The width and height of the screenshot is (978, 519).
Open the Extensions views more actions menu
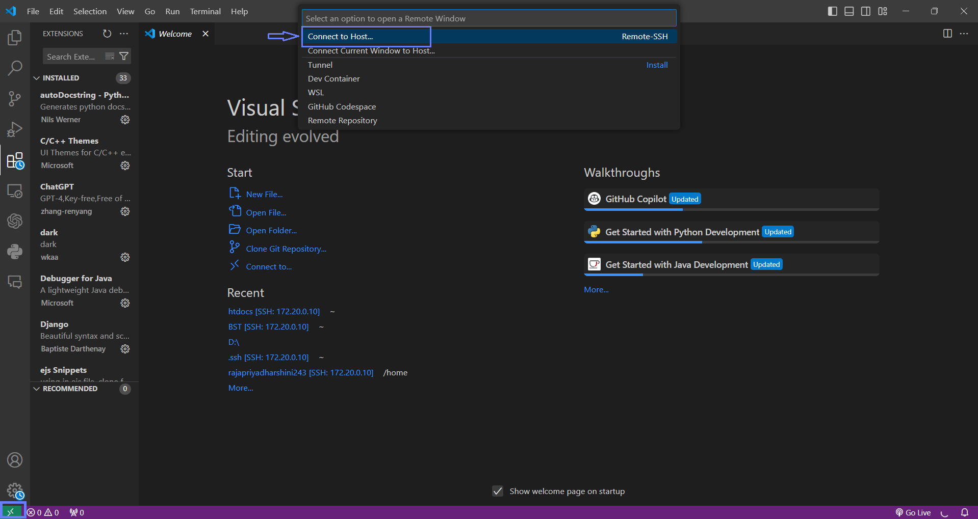pos(124,34)
